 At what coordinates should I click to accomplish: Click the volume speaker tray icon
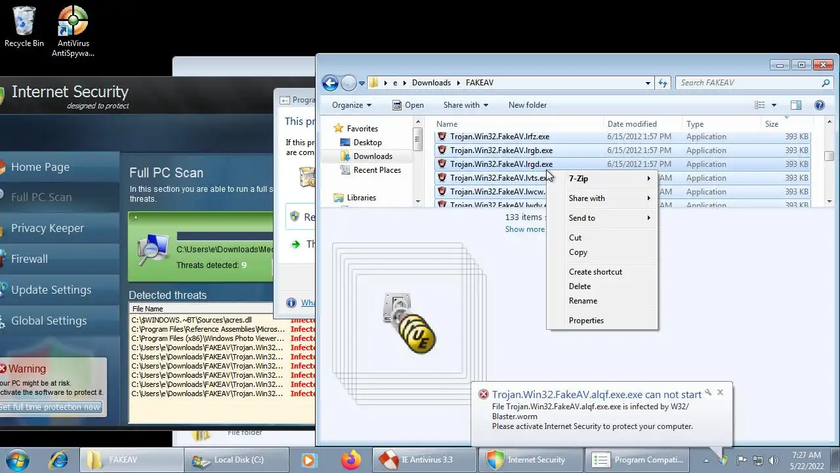click(x=774, y=461)
